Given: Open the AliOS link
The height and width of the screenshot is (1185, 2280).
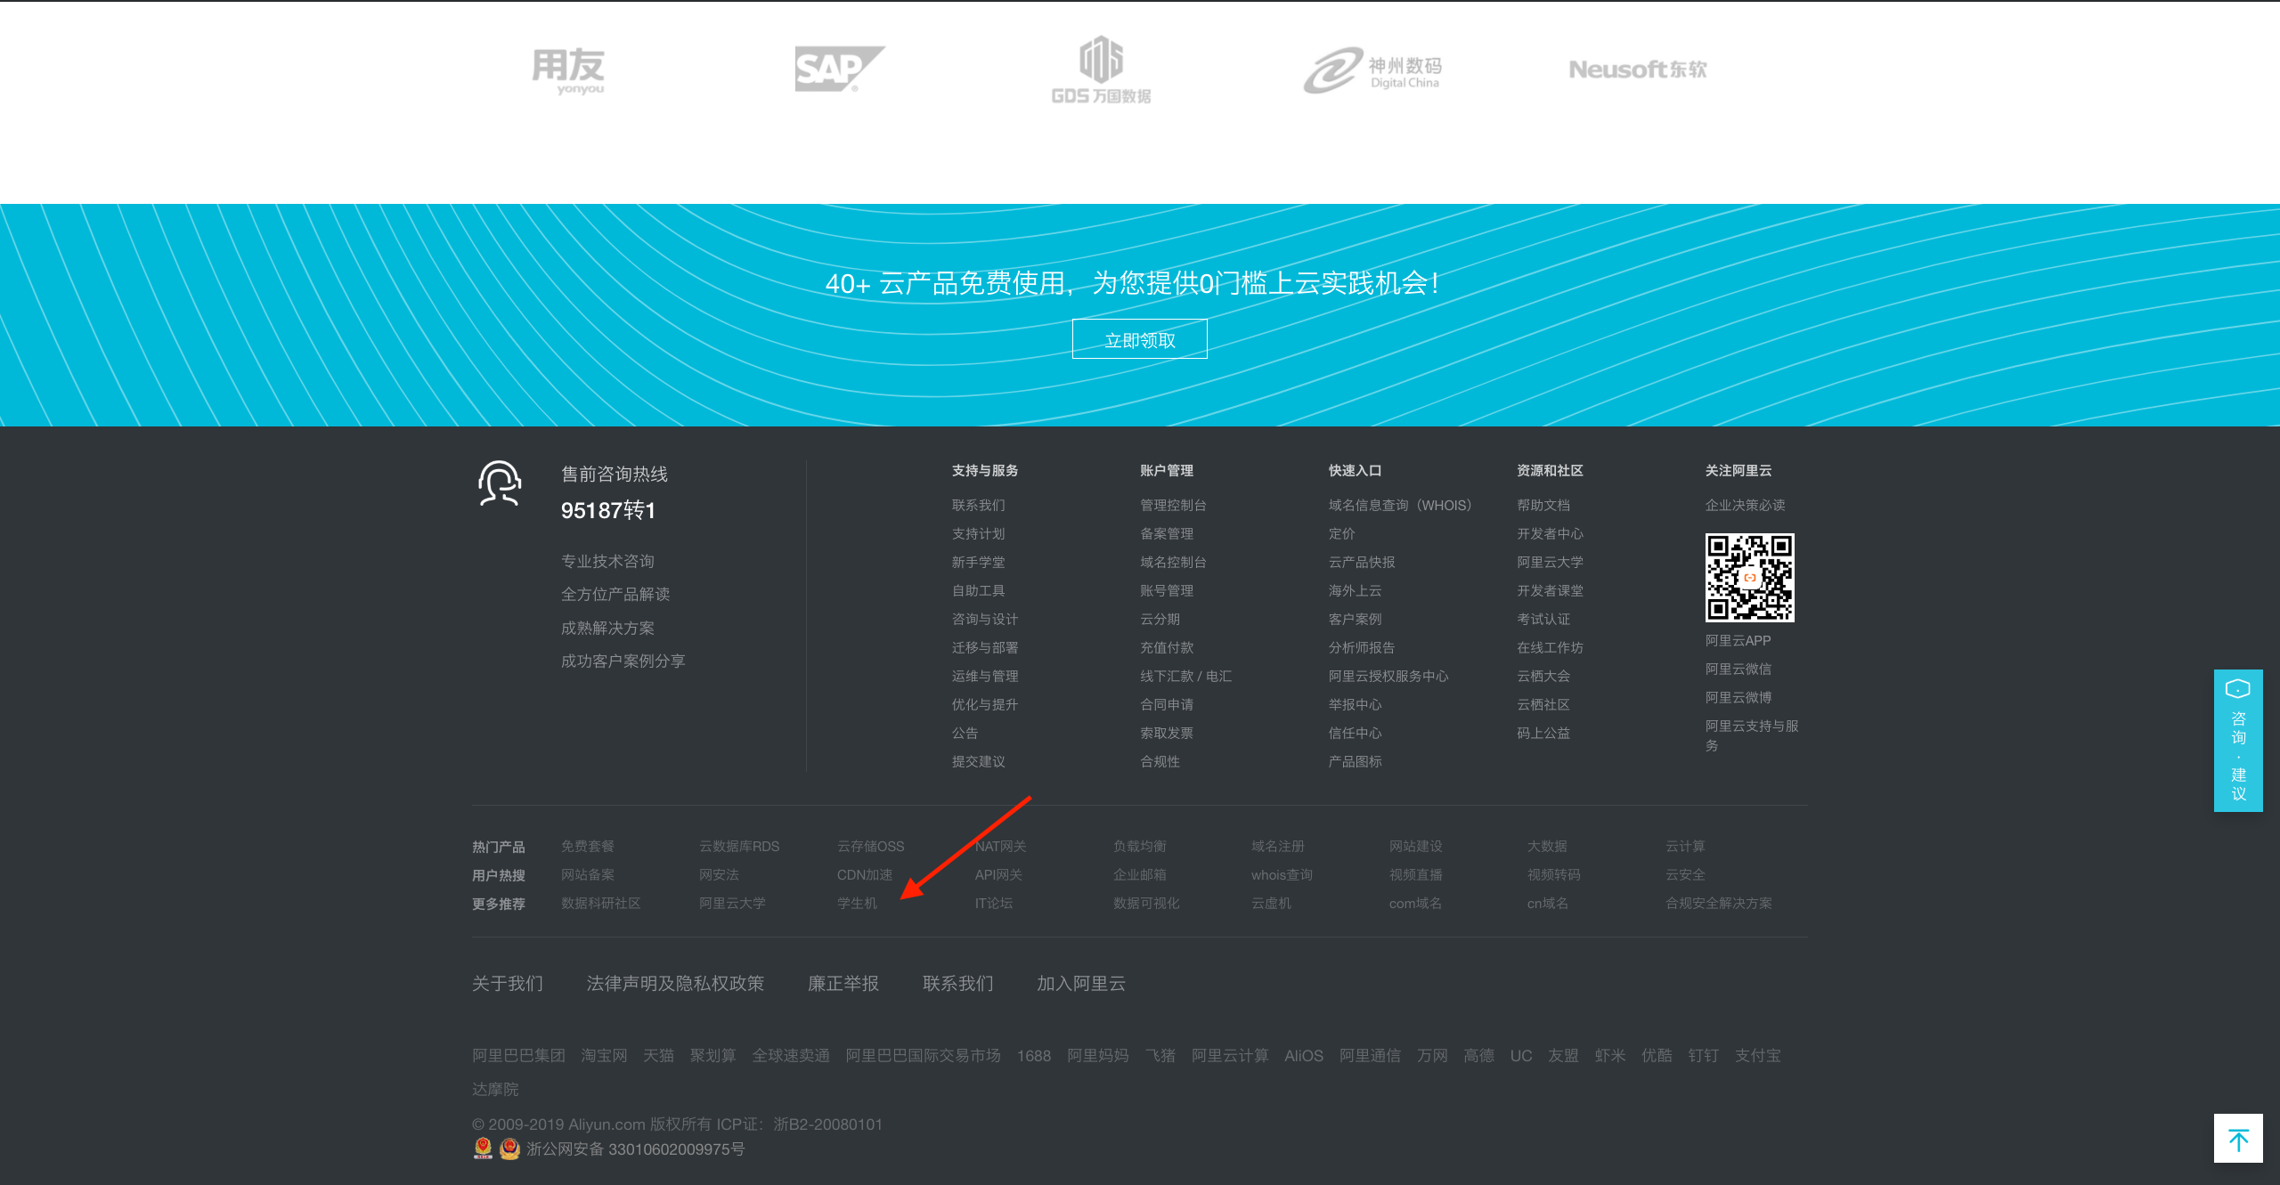Looking at the screenshot, I should pyautogui.click(x=1303, y=1056).
